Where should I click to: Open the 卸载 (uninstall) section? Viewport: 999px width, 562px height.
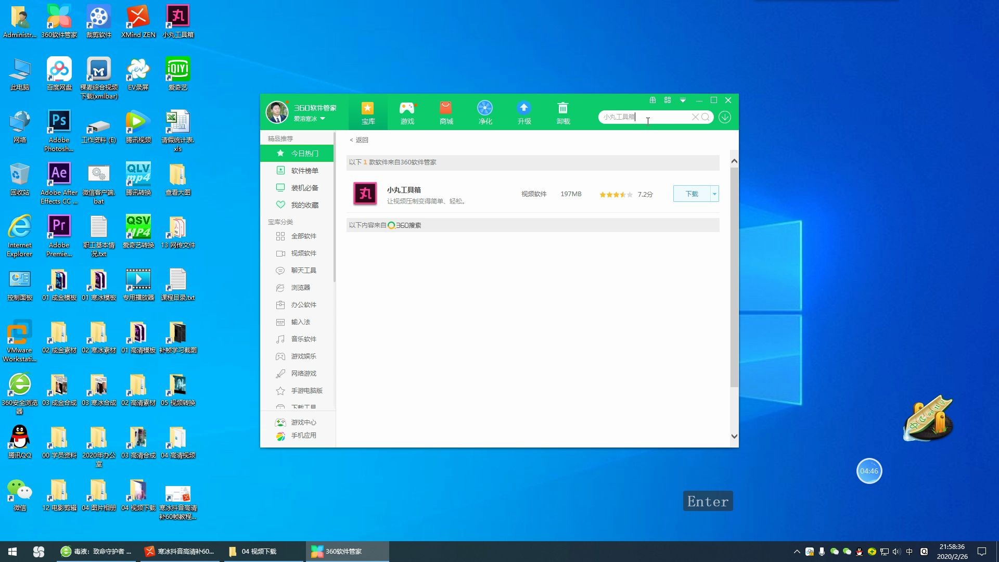click(x=563, y=112)
